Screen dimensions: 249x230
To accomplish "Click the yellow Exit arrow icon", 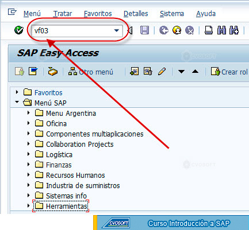I will [x=177, y=30].
